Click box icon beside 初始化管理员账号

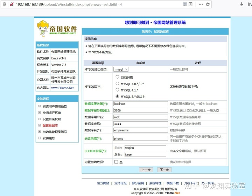click(x=39, y=131)
